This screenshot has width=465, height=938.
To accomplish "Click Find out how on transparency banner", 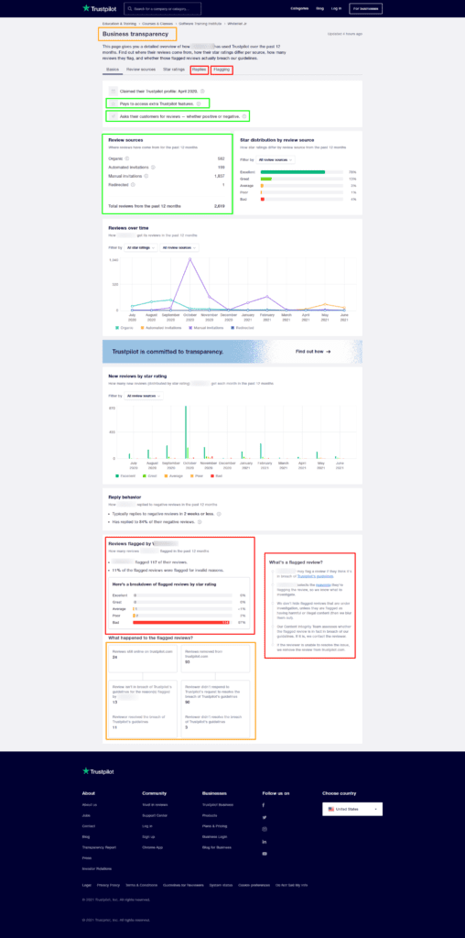I will [313, 351].
